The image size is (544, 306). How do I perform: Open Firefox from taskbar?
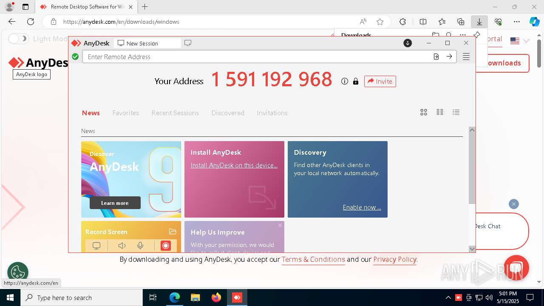point(216,297)
